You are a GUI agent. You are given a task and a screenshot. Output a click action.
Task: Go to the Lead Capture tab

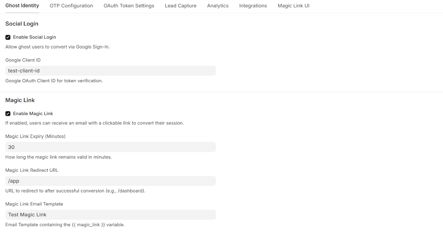coord(180,6)
